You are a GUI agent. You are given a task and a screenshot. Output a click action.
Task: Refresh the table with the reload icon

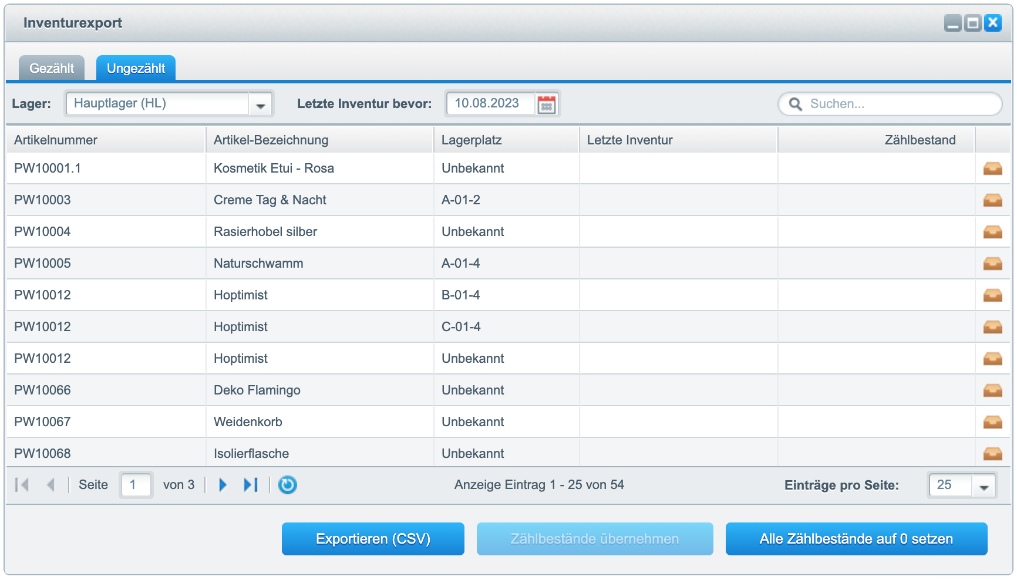point(287,485)
